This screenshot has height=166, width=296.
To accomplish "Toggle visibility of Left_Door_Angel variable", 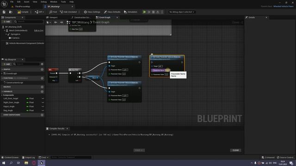I will [43, 98].
